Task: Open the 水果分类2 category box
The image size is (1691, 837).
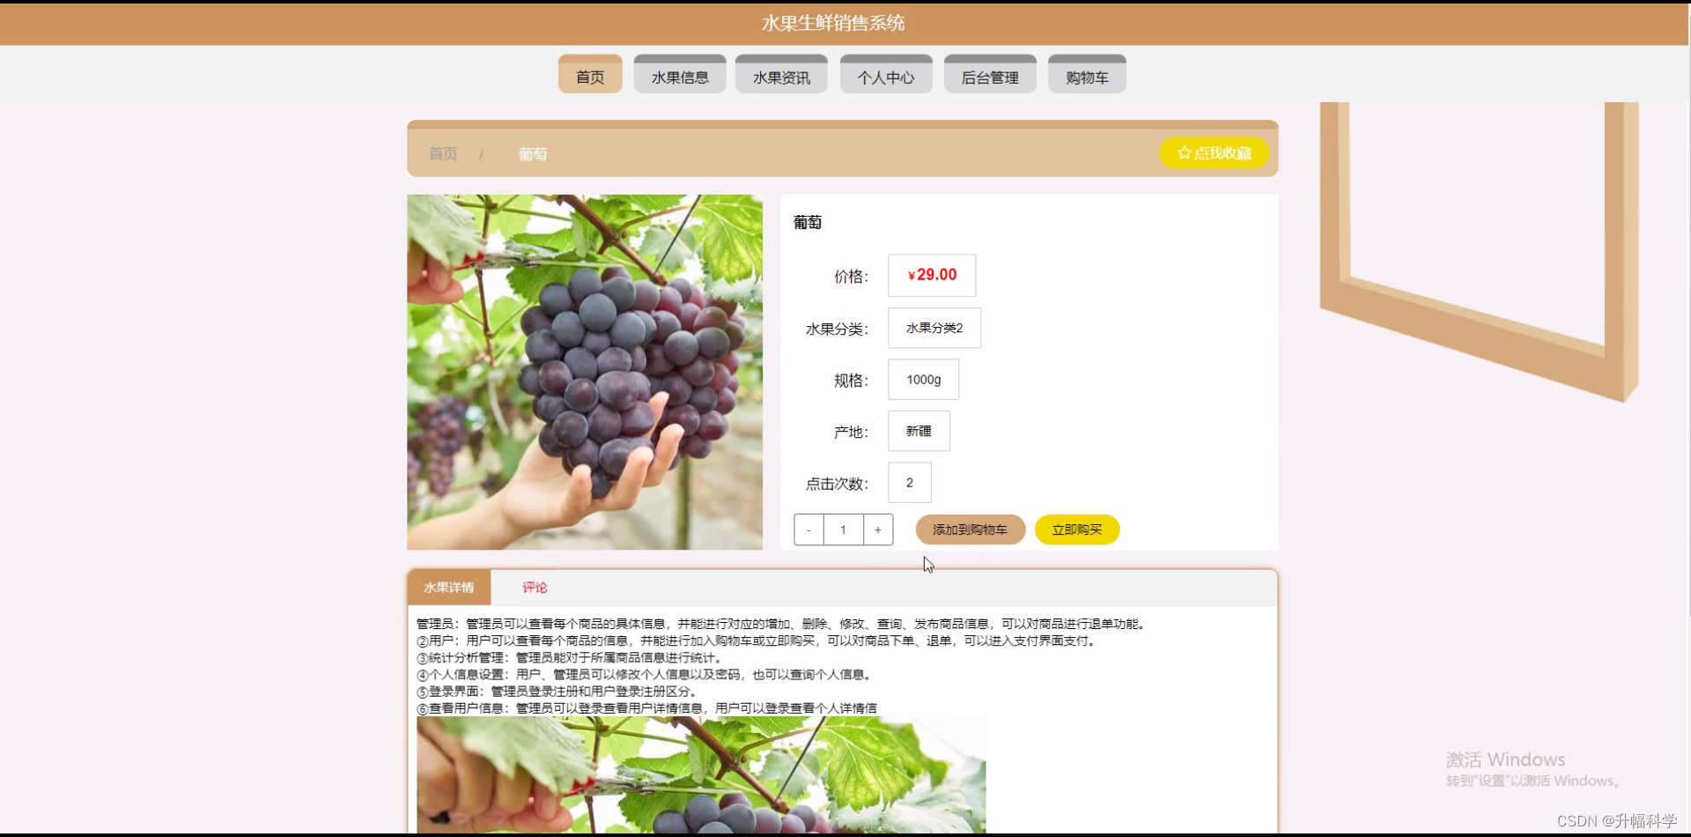Action: click(934, 327)
